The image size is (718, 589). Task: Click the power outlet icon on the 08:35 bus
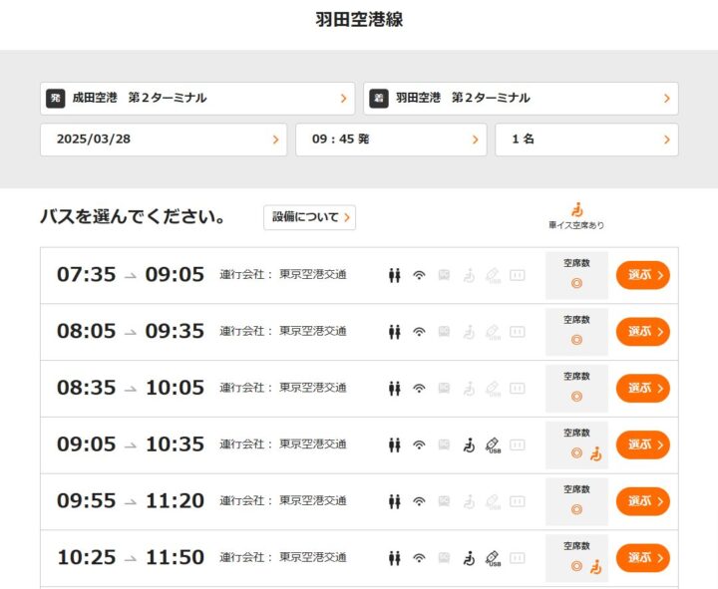point(518,389)
